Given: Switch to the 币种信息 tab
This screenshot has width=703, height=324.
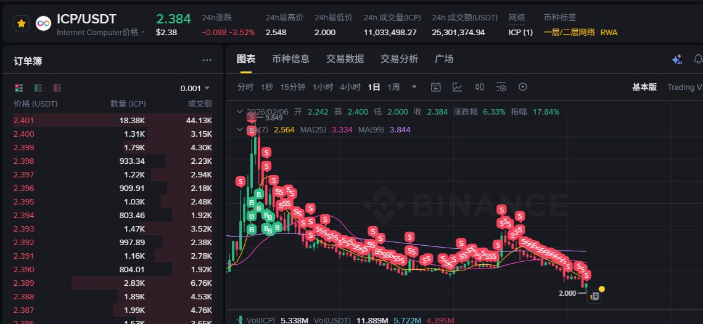Looking at the screenshot, I should pos(290,59).
